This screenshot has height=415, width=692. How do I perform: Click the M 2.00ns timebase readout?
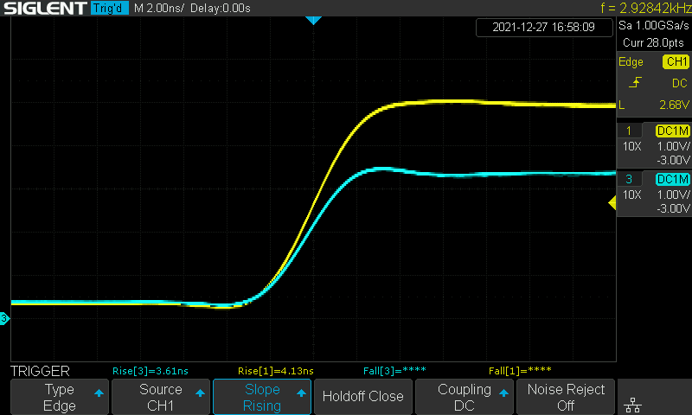point(159,8)
